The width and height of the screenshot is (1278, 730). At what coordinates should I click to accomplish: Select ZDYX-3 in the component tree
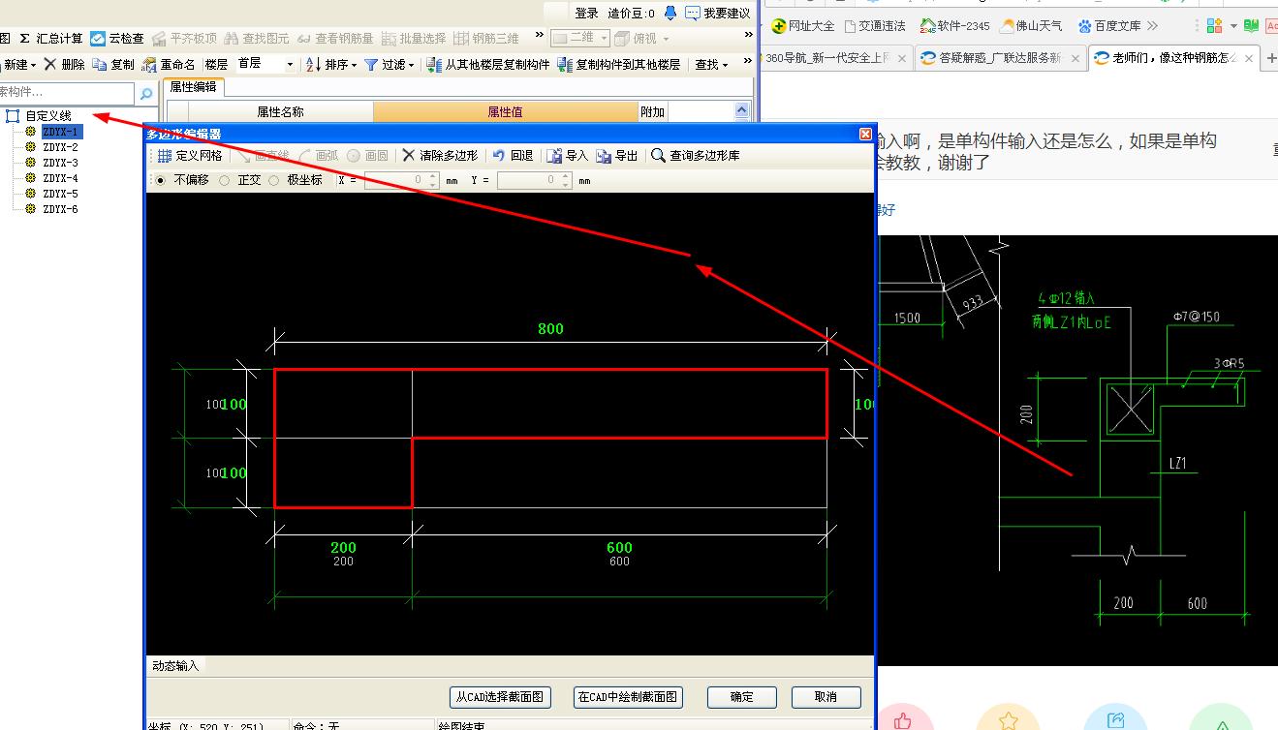click(x=60, y=163)
